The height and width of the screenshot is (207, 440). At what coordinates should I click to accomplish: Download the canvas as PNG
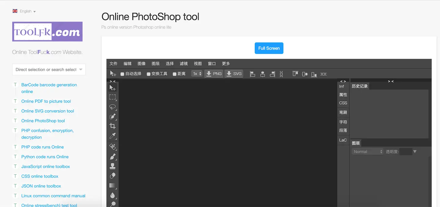(x=214, y=73)
